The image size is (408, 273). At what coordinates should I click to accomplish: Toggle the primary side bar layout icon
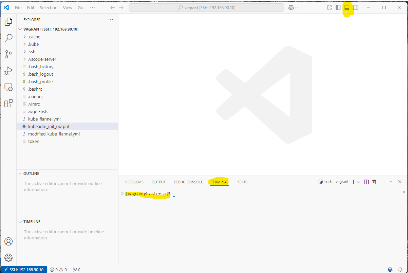pos(338,7)
